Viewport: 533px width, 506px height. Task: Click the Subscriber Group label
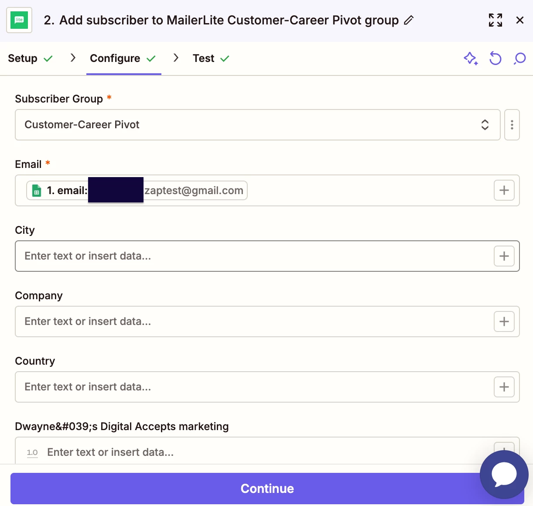(59, 99)
